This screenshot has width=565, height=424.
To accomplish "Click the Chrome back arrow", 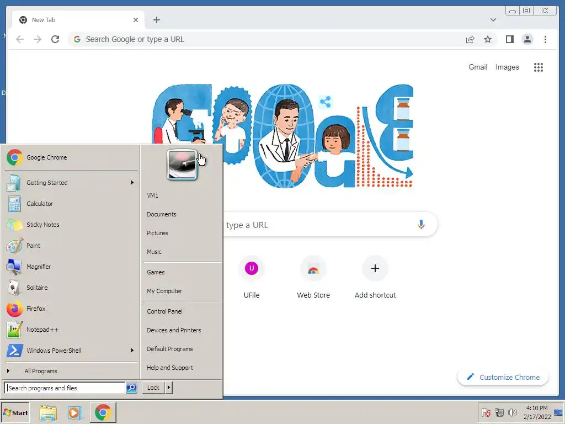I will [x=20, y=39].
